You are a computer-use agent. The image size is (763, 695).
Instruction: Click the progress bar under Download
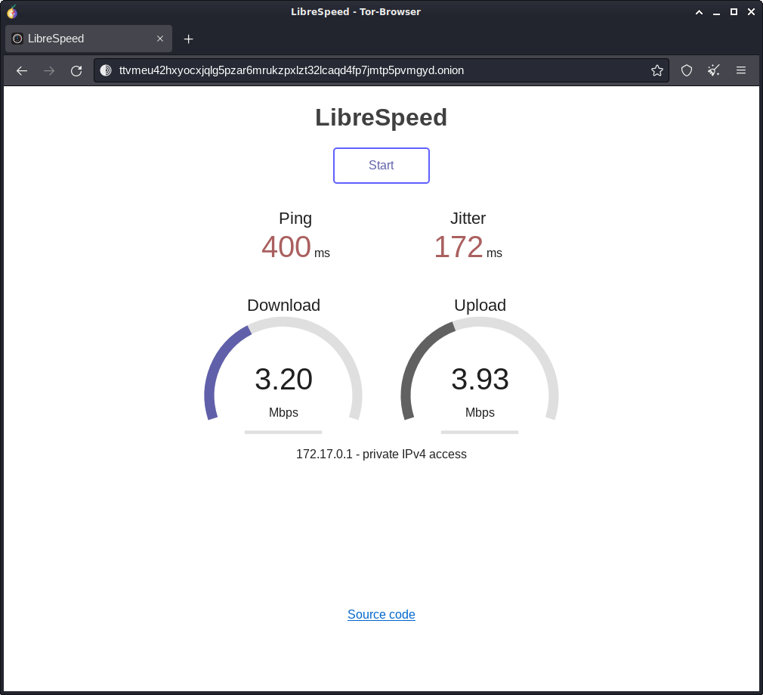[283, 432]
